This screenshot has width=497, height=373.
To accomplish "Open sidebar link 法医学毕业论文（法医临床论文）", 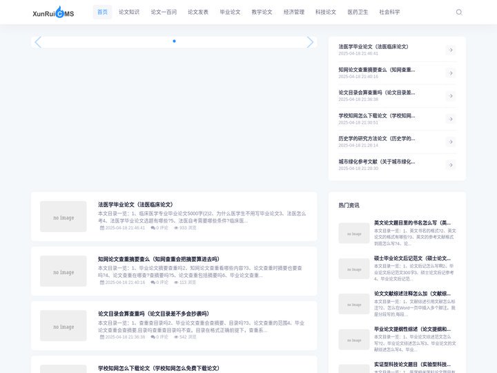I will click(373, 47).
